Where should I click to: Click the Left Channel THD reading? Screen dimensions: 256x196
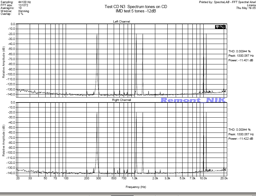(x=239, y=51)
